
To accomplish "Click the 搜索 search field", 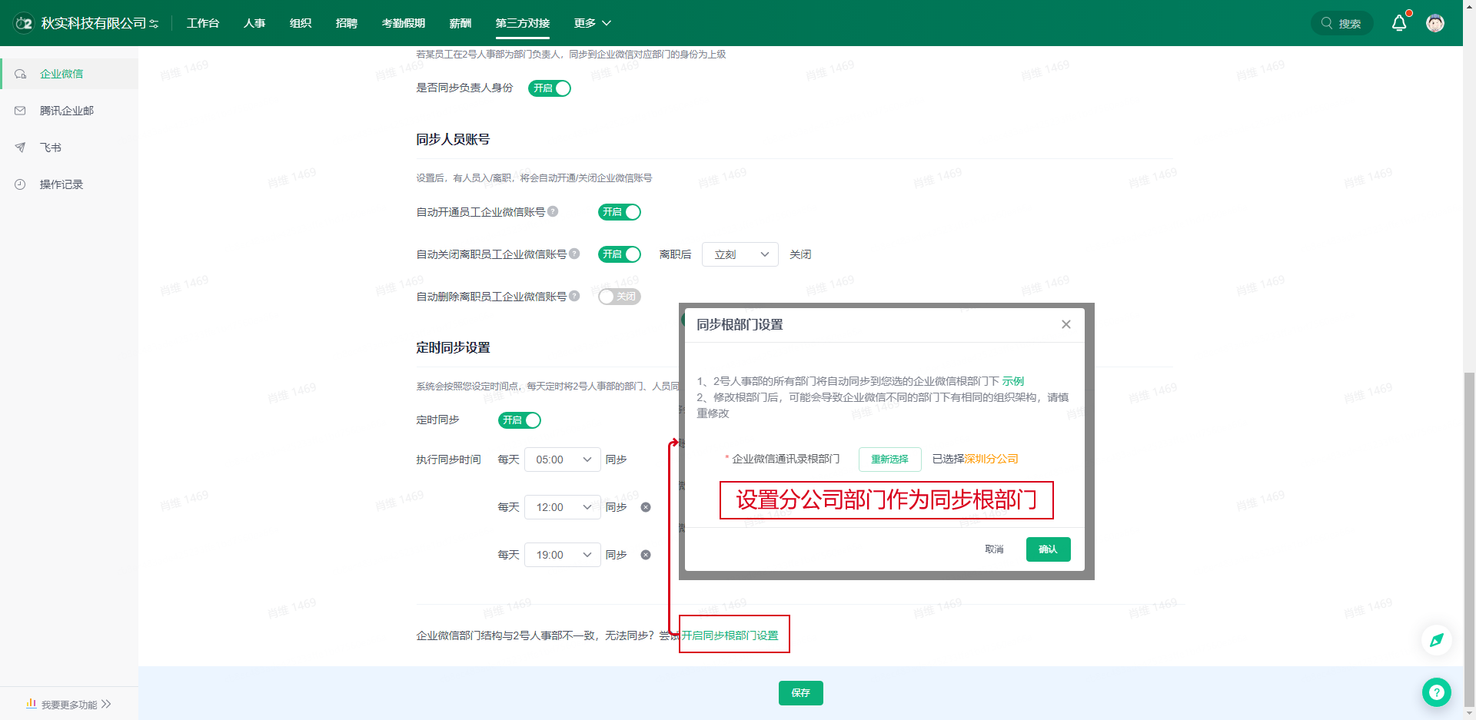I will tap(1341, 23).
